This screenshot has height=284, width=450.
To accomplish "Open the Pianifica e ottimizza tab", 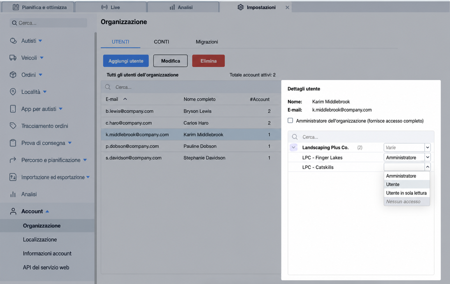I will click(x=38, y=7).
